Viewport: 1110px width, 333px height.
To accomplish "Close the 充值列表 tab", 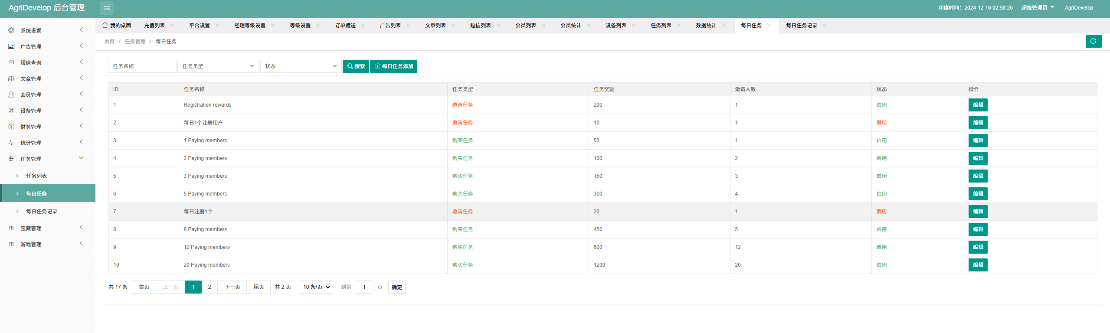I will coord(172,25).
